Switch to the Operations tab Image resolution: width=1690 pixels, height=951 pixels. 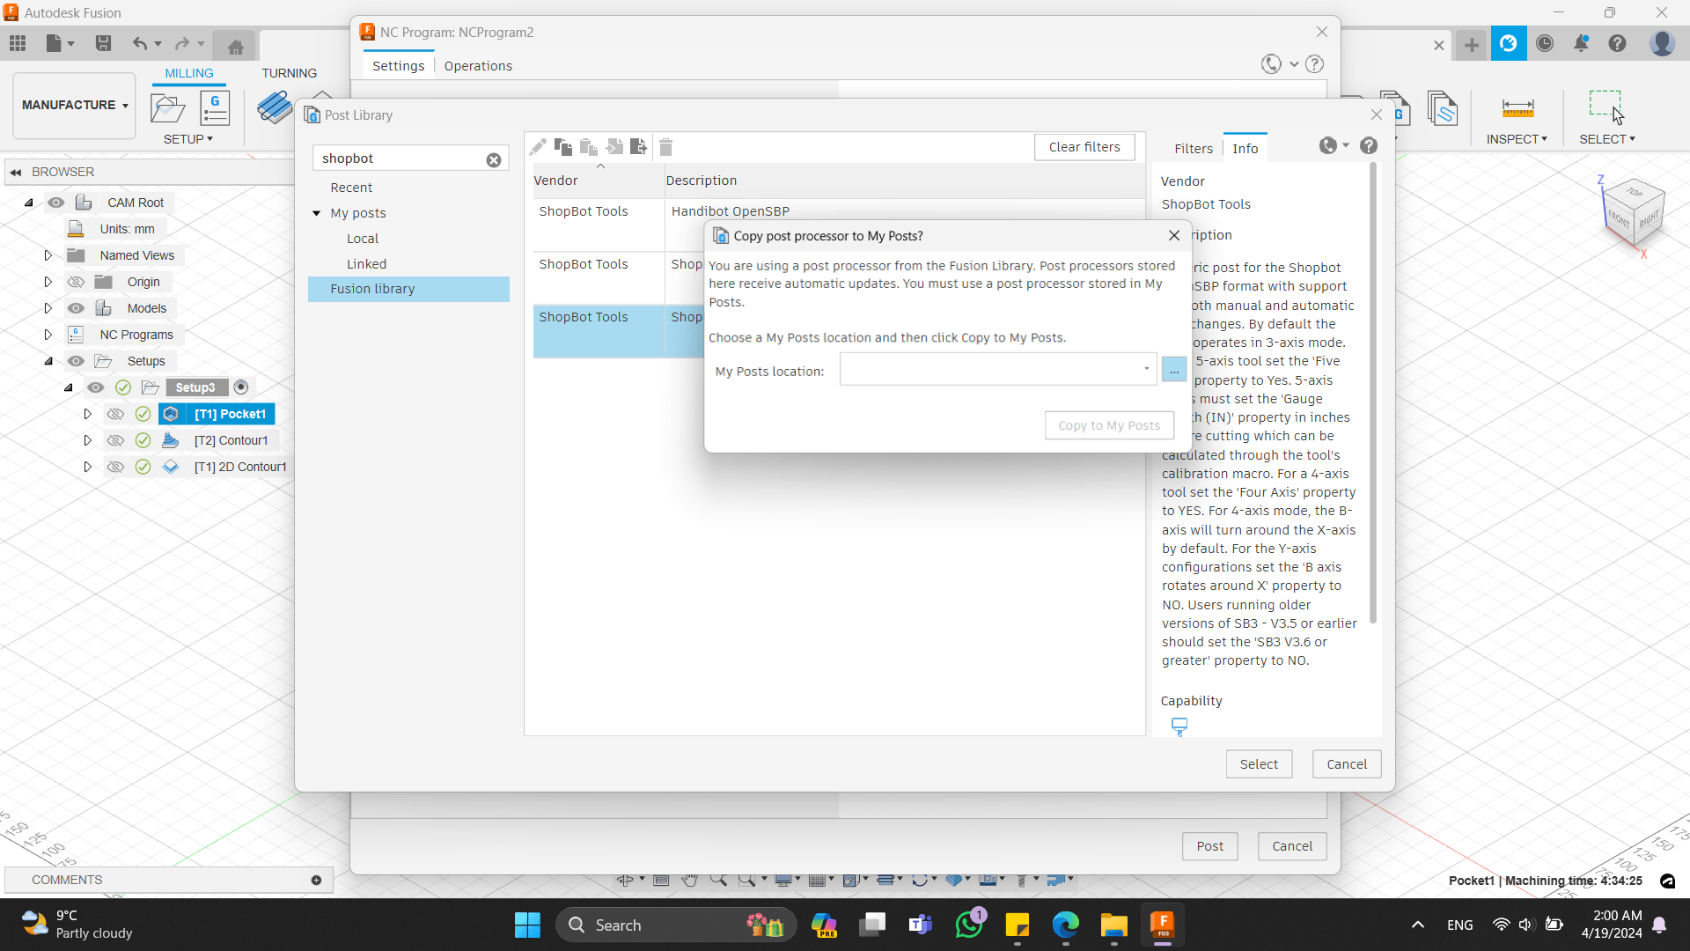(x=478, y=66)
